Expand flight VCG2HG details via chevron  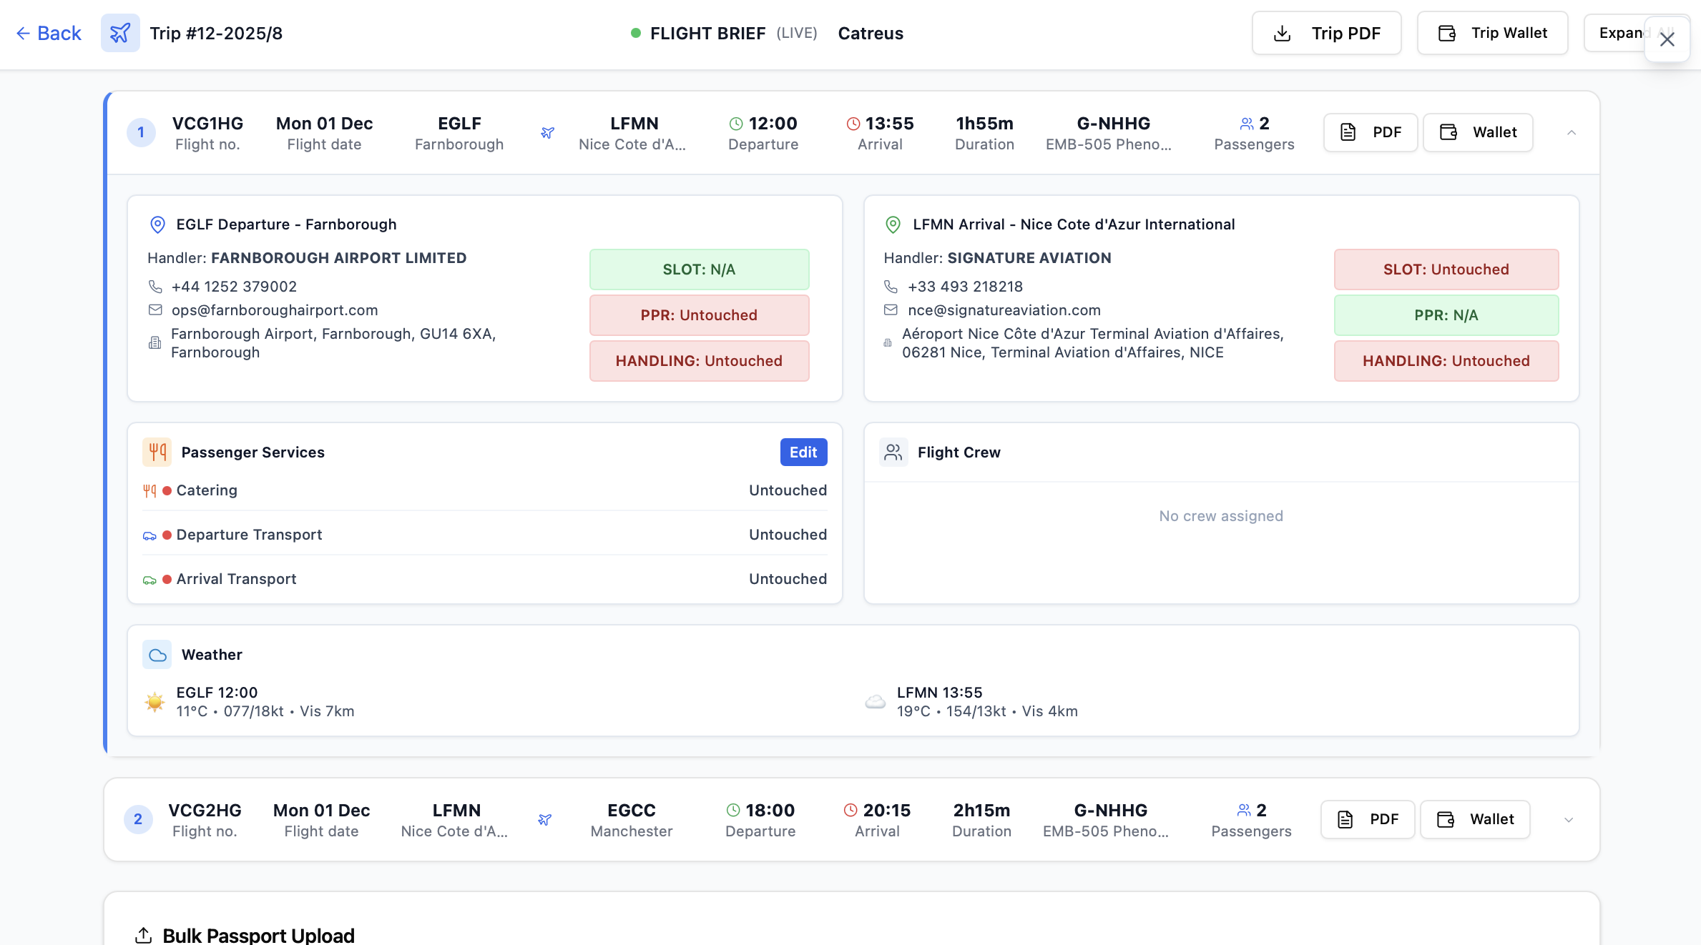tap(1569, 819)
